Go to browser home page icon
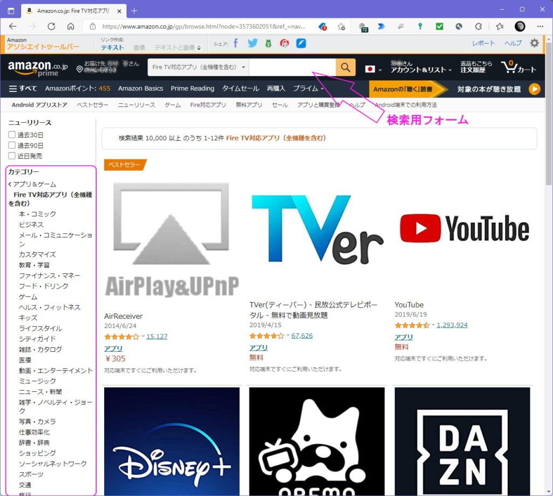The height and width of the screenshot is (496, 553). (x=71, y=26)
